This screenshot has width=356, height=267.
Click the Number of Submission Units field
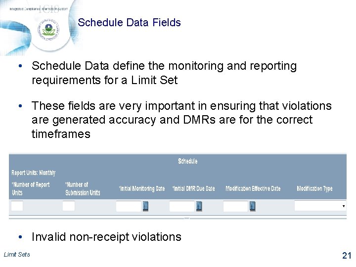coord(69,206)
